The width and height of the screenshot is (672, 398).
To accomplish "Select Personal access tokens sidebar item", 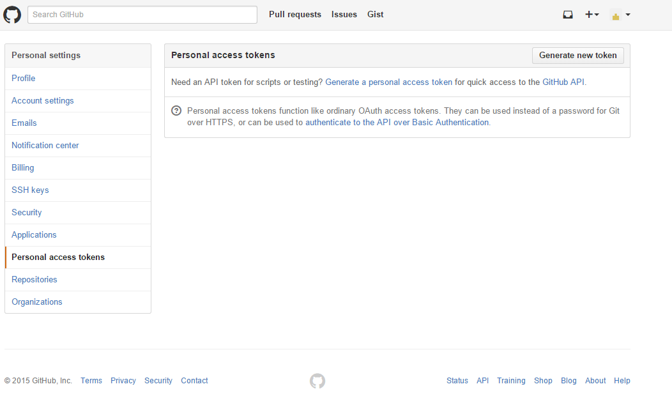I will point(78,257).
